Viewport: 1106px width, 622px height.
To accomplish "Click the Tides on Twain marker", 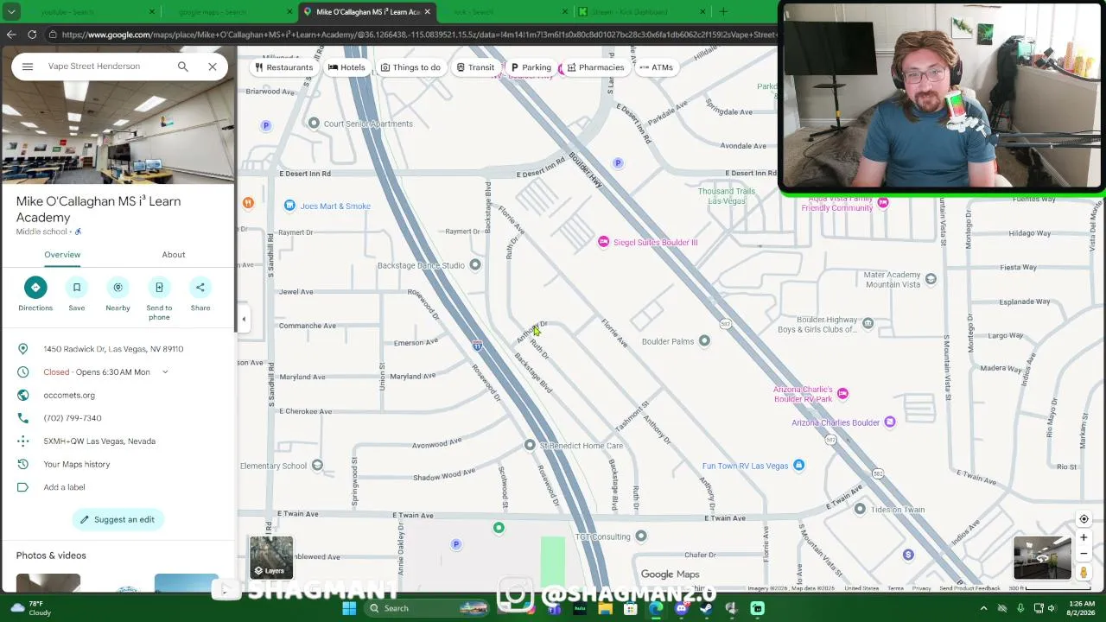I will [x=860, y=510].
